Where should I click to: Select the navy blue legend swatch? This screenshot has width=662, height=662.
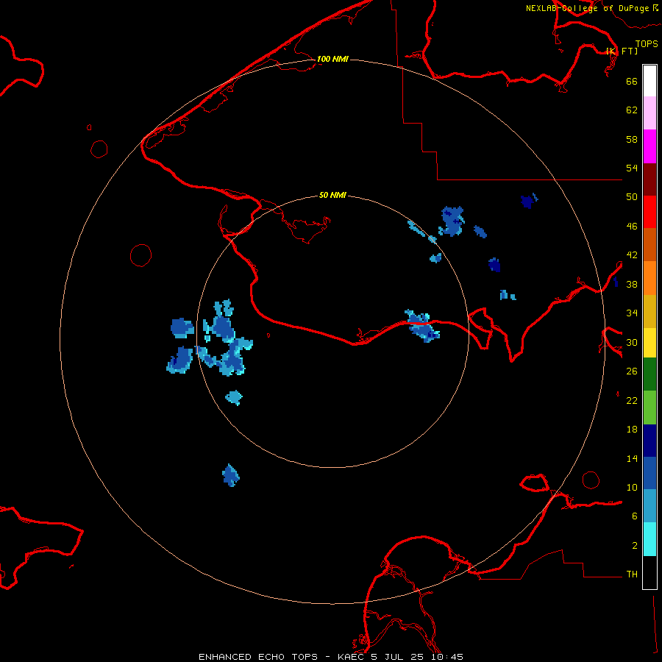(x=649, y=441)
